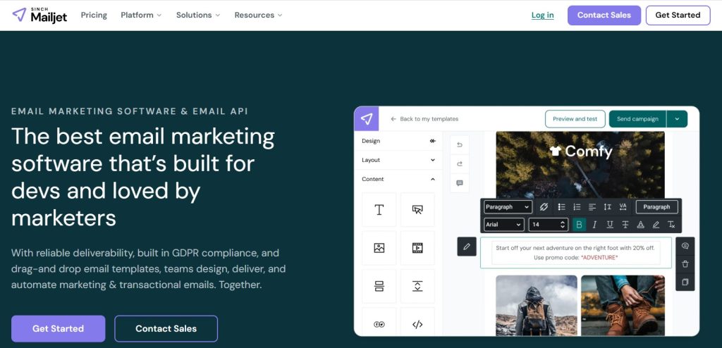Select the Video content block icon
The image size is (722, 348).
click(417, 248)
